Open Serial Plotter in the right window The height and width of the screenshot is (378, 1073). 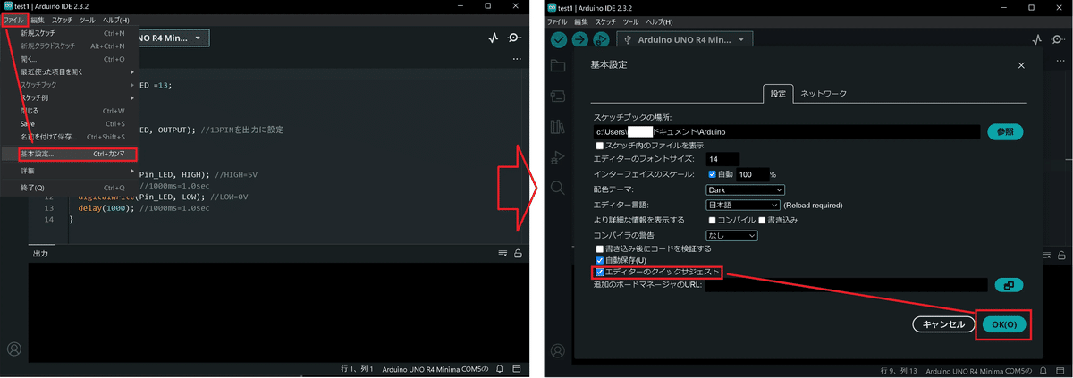[x=1037, y=39]
